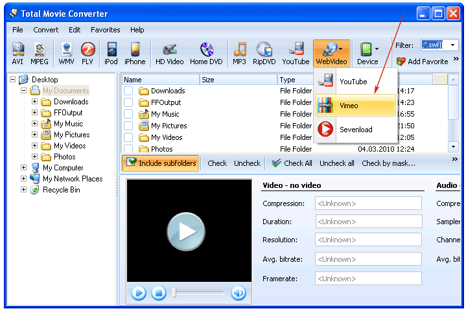Convert to MP3 using the music note icon
Viewport: 466px width, 311px height.
[x=240, y=54]
